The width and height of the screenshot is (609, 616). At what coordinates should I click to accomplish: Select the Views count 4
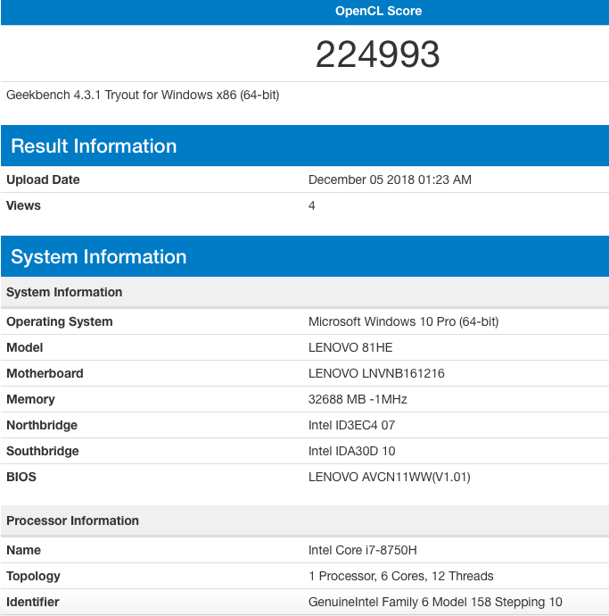(311, 205)
